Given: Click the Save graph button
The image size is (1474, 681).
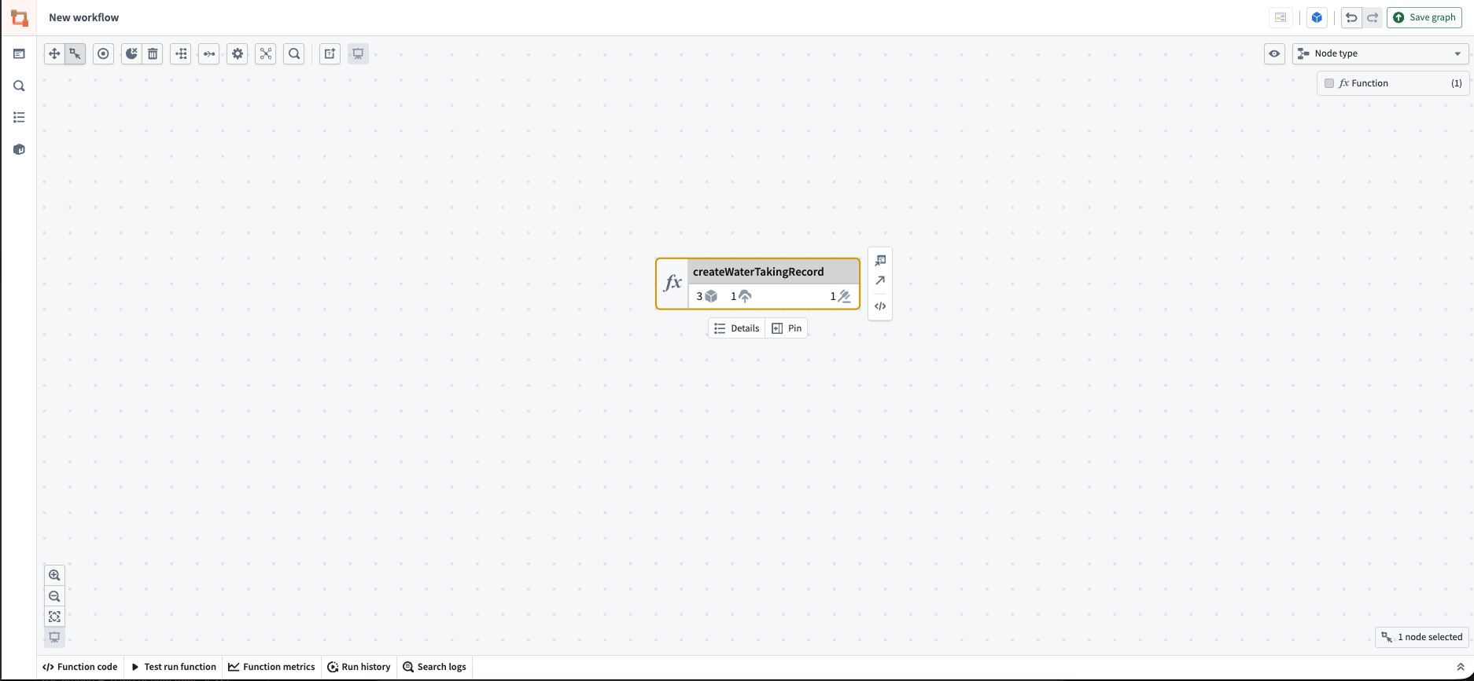Looking at the screenshot, I should (x=1424, y=17).
